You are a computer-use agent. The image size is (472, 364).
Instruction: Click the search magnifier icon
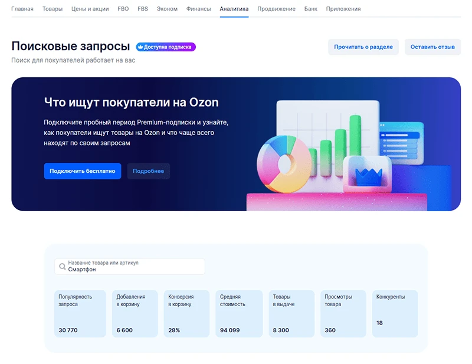click(63, 267)
